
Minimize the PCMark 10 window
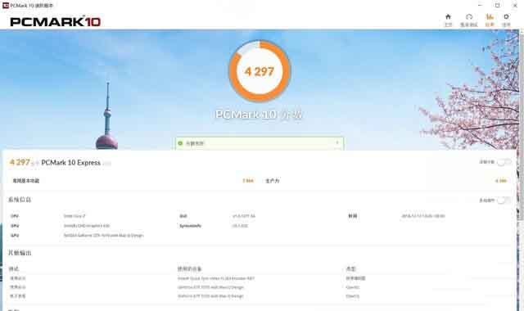point(480,6)
